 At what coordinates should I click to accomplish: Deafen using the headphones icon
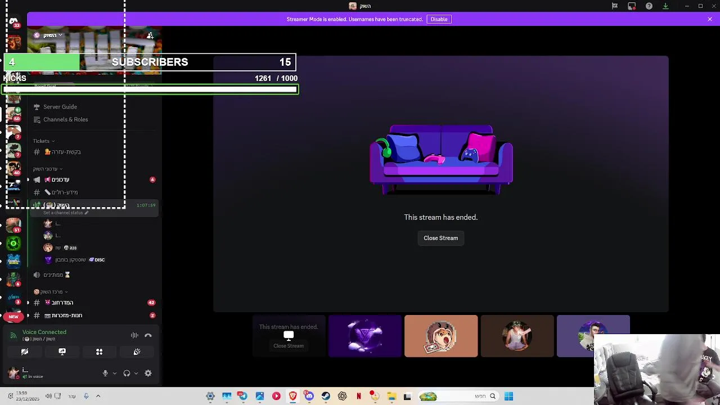[127, 373]
